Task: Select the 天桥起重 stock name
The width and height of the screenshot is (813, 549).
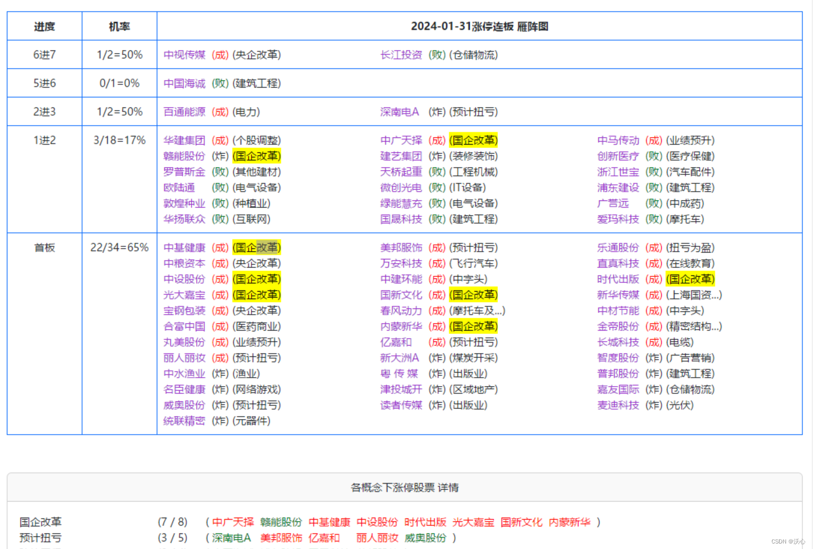Action: pyautogui.click(x=401, y=172)
